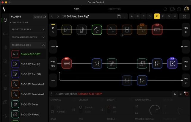Open Out 1 output block
Screen dimensions: 191x122
coord(186,63)
